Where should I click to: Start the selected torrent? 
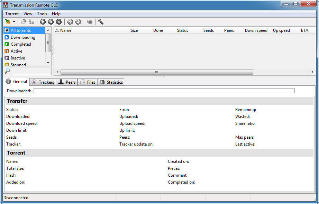pyautogui.click(x=42, y=22)
